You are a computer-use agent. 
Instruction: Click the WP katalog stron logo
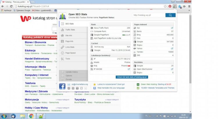pyautogui.click(x=38, y=18)
